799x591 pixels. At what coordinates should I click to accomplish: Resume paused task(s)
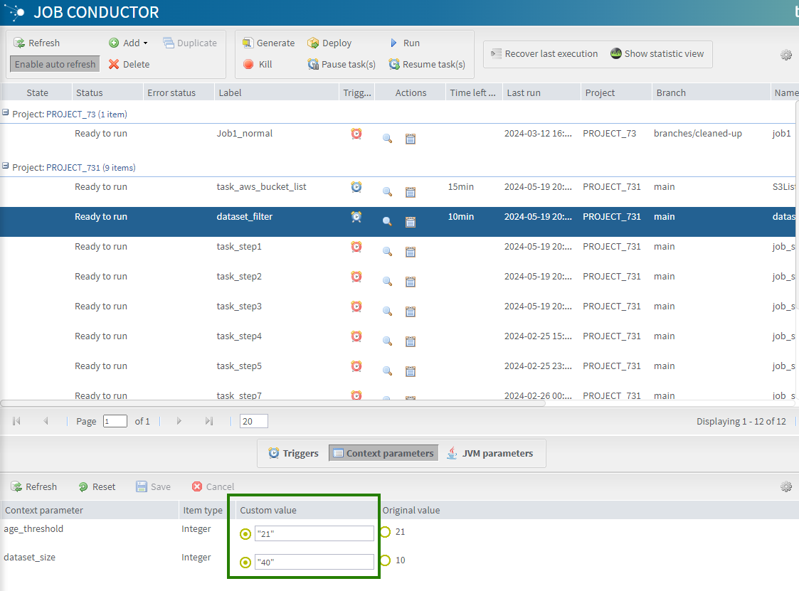coord(427,63)
